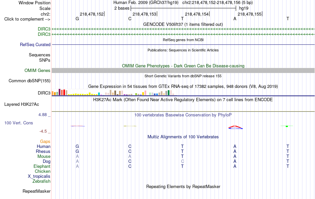Click the gray OMIM Genes bar
This screenshot has width=315, height=199.
[x=183, y=70]
